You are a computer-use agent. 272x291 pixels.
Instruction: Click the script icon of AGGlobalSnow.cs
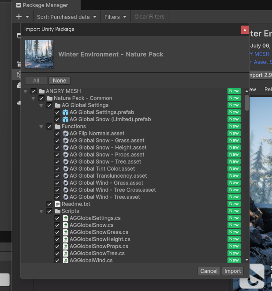pos(65,225)
